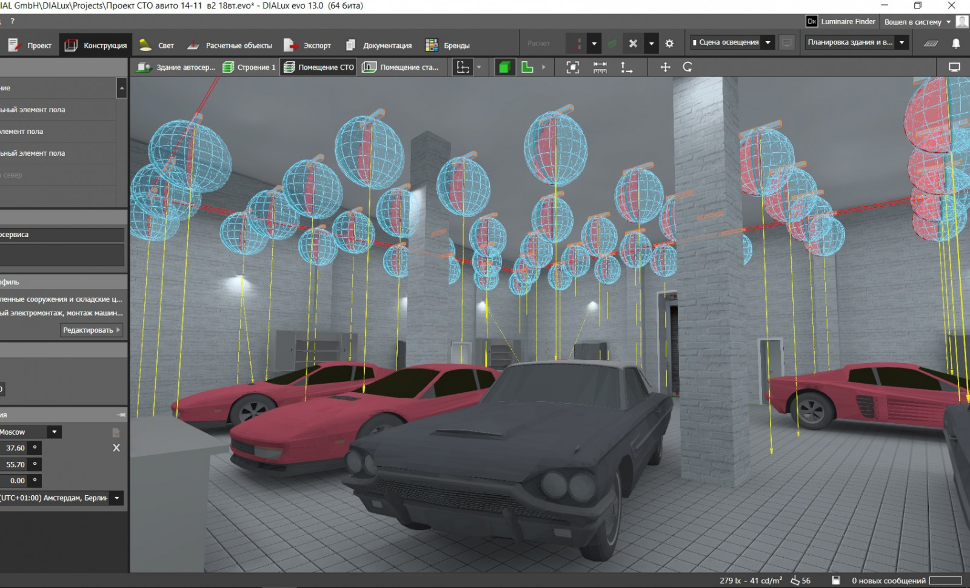This screenshot has width=970, height=588.
Task: Click the monitor display icon
Action: pyautogui.click(x=954, y=67)
